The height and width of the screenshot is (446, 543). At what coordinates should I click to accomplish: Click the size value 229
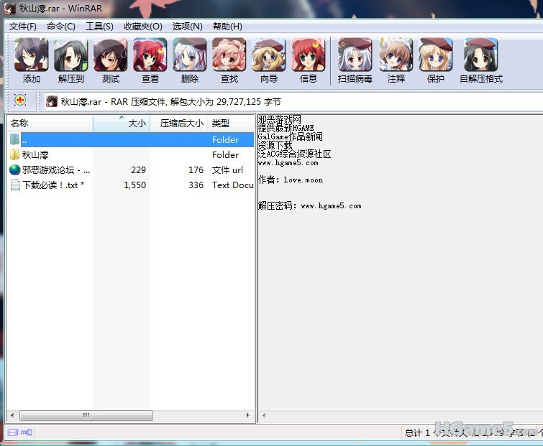click(x=138, y=170)
